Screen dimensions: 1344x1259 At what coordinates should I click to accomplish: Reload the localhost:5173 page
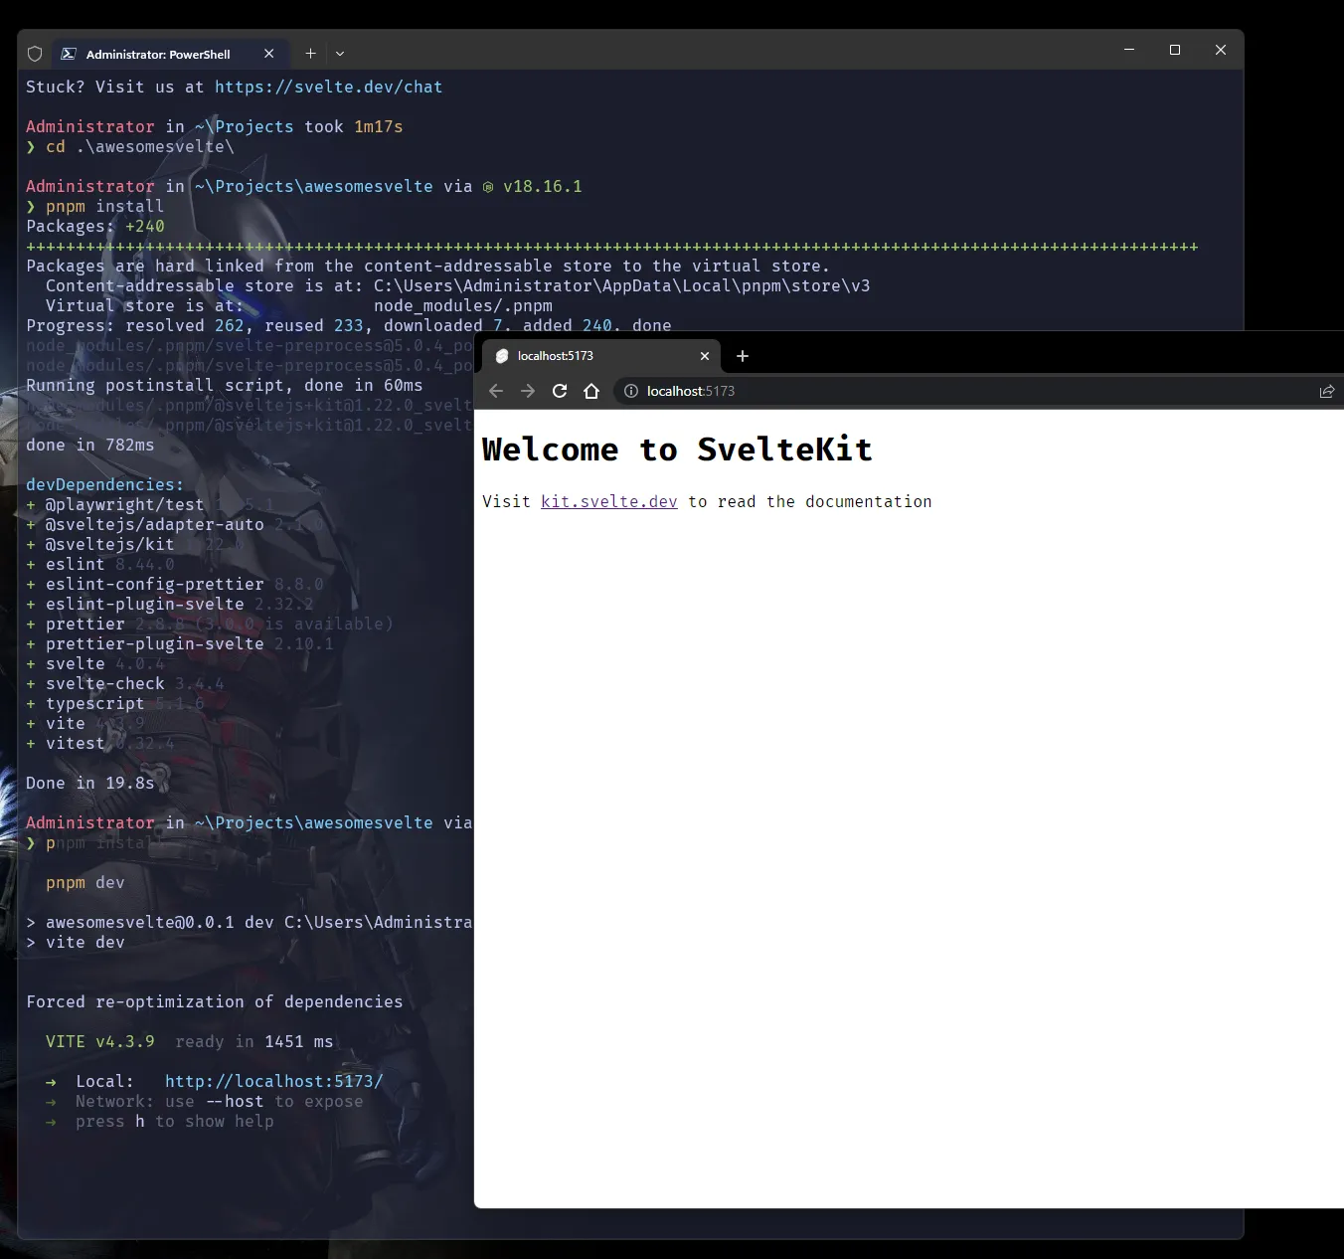pyautogui.click(x=560, y=391)
